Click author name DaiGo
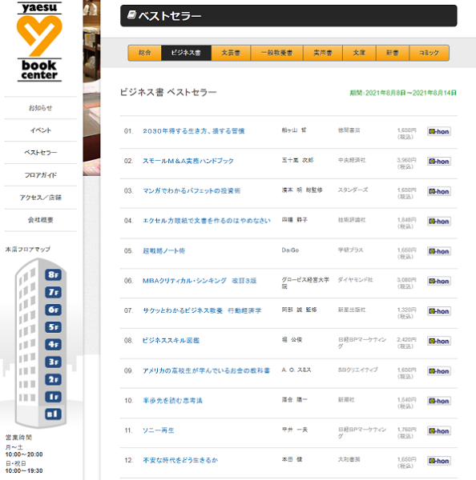This screenshot has height=480, width=476. [x=290, y=250]
